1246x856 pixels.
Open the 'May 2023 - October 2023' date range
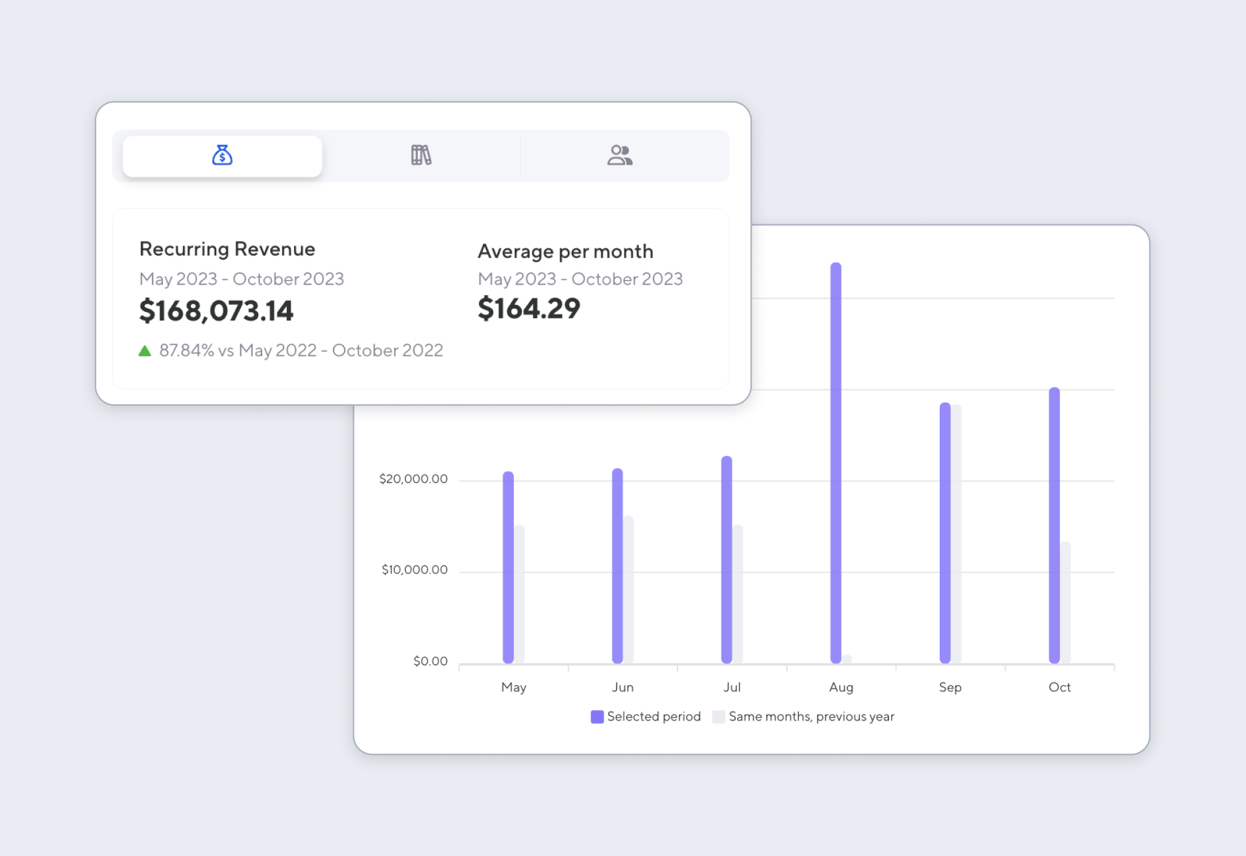tap(242, 279)
